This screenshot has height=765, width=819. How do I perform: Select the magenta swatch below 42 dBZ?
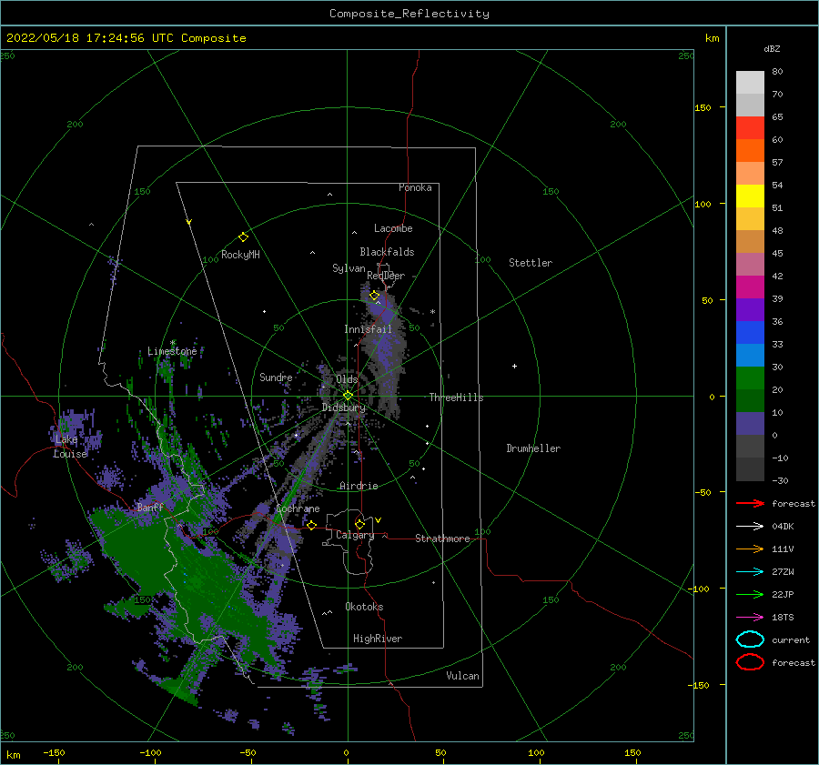pos(750,287)
